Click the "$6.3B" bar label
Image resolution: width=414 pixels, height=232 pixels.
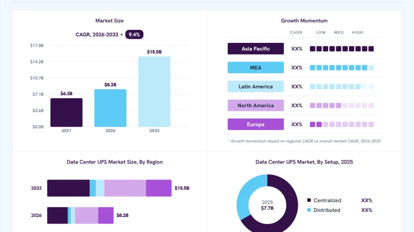click(67, 94)
